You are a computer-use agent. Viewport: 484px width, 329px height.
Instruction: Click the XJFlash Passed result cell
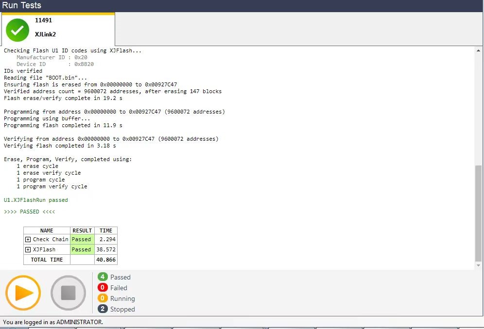(x=82, y=249)
